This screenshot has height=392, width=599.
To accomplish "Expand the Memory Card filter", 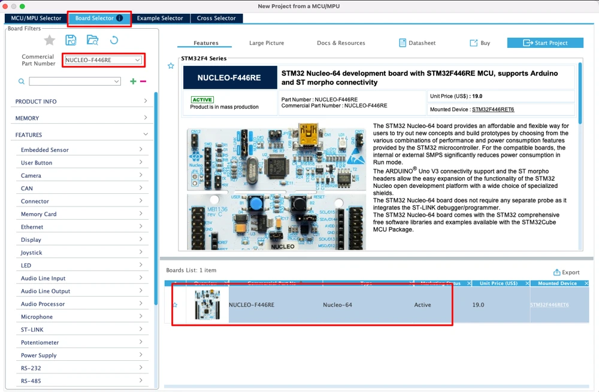I will click(x=82, y=214).
